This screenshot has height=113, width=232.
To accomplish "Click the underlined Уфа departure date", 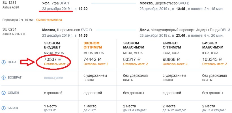I will pyautogui.click(x=58, y=9).
